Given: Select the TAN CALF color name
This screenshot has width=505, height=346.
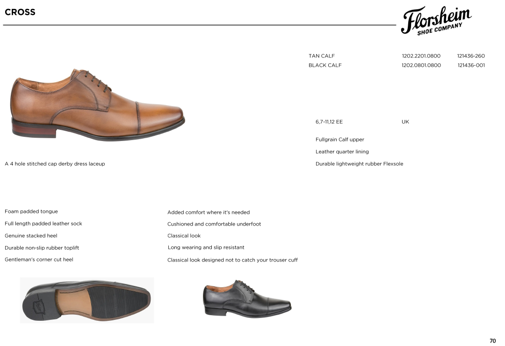Looking at the screenshot, I should (321, 56).
